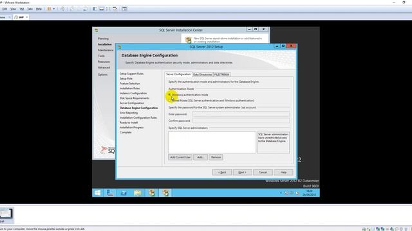
Task: Maximize the SQL Server 2012 Setup window
Action: pos(283,46)
